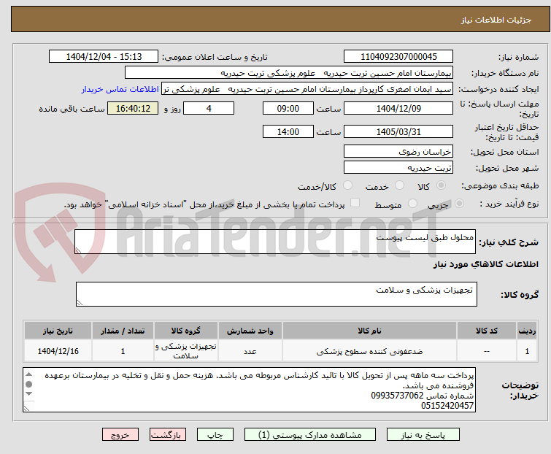Click the ایجاد کننده درخواست field

pos(307,89)
